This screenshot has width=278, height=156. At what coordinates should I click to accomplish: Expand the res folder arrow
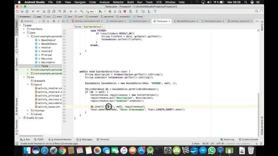point(24,77)
